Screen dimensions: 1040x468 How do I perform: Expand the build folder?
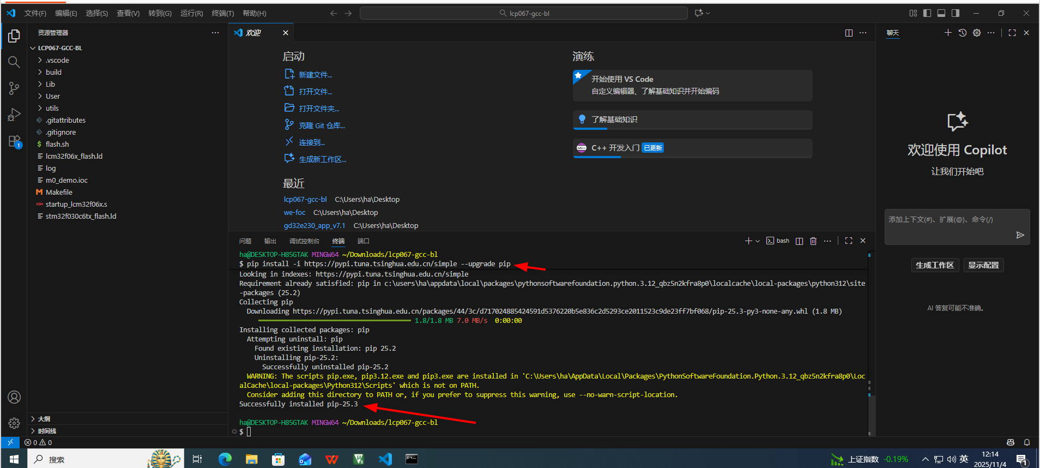[x=53, y=72]
